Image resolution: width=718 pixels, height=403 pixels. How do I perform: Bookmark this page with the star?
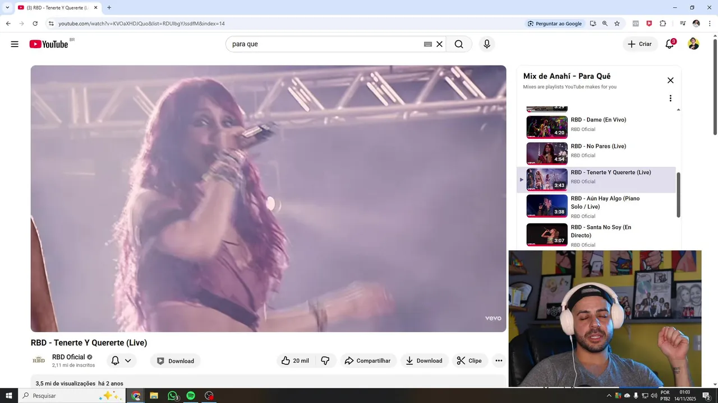coord(617,24)
